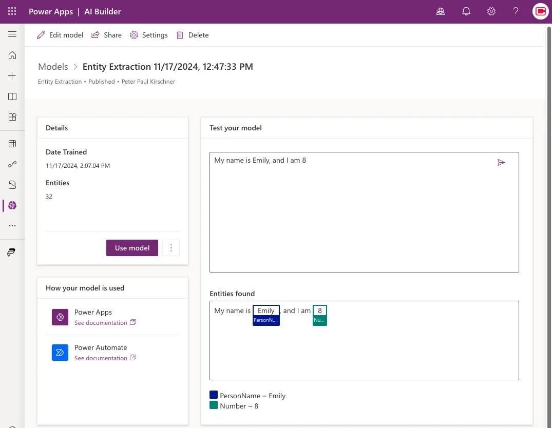
Task: Open Tables icon in the sidebar
Action: pos(12,144)
